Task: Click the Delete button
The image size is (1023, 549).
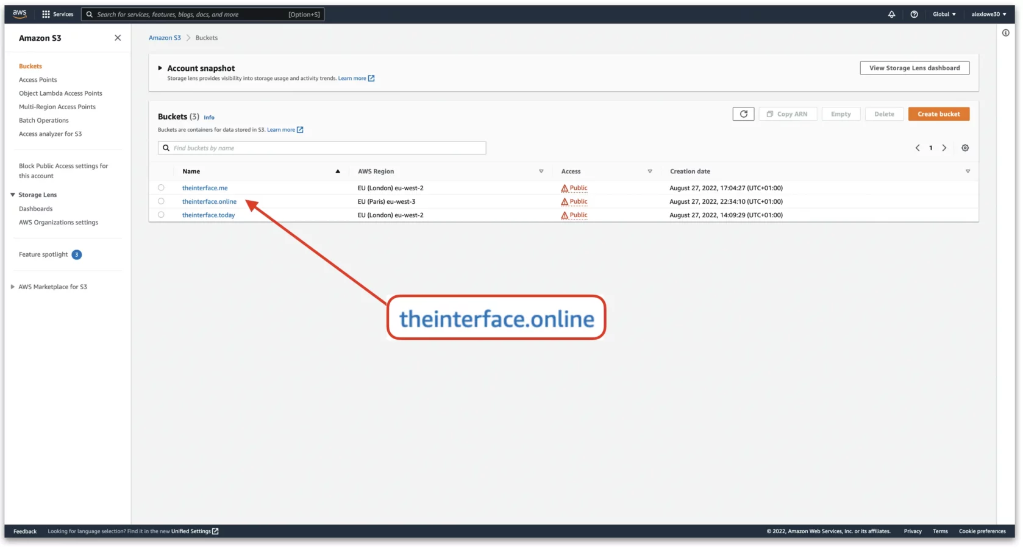Action: coord(884,114)
